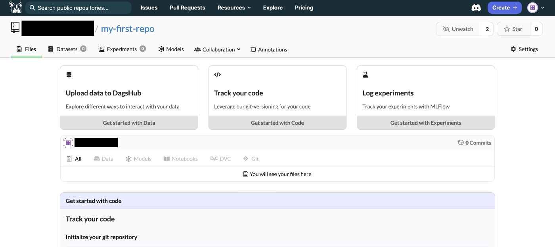
Task: Select the Git file filter
Action: [251, 159]
